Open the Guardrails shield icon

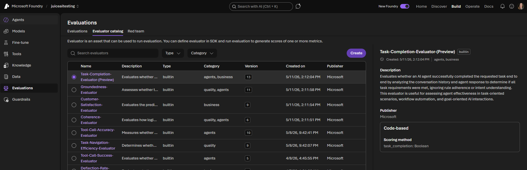click(6, 99)
